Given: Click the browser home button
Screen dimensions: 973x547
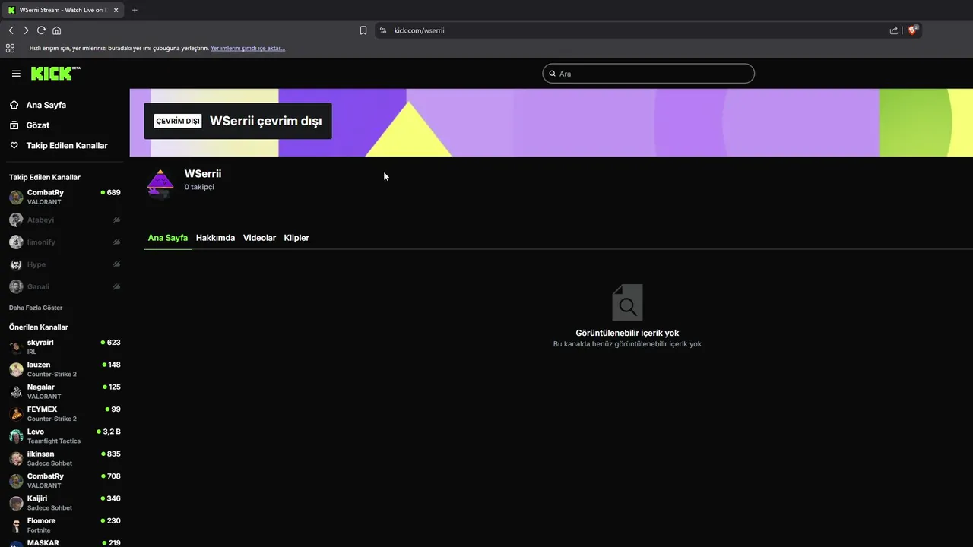Looking at the screenshot, I should [x=56, y=30].
